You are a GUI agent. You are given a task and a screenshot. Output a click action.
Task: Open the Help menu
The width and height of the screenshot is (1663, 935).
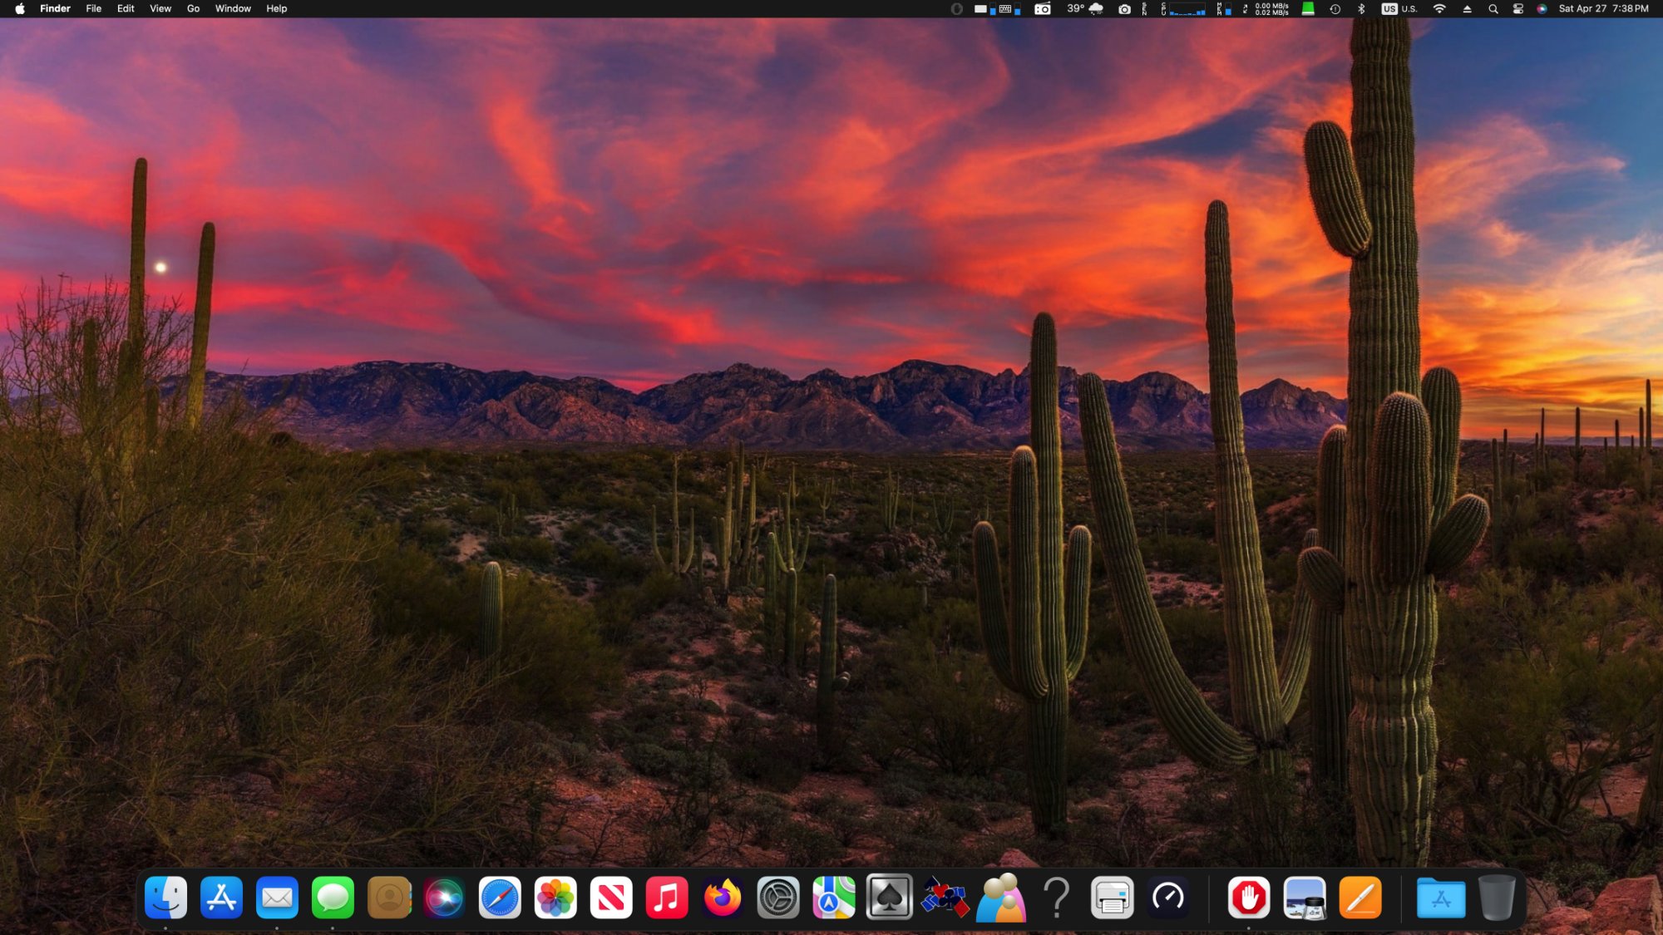click(x=277, y=8)
